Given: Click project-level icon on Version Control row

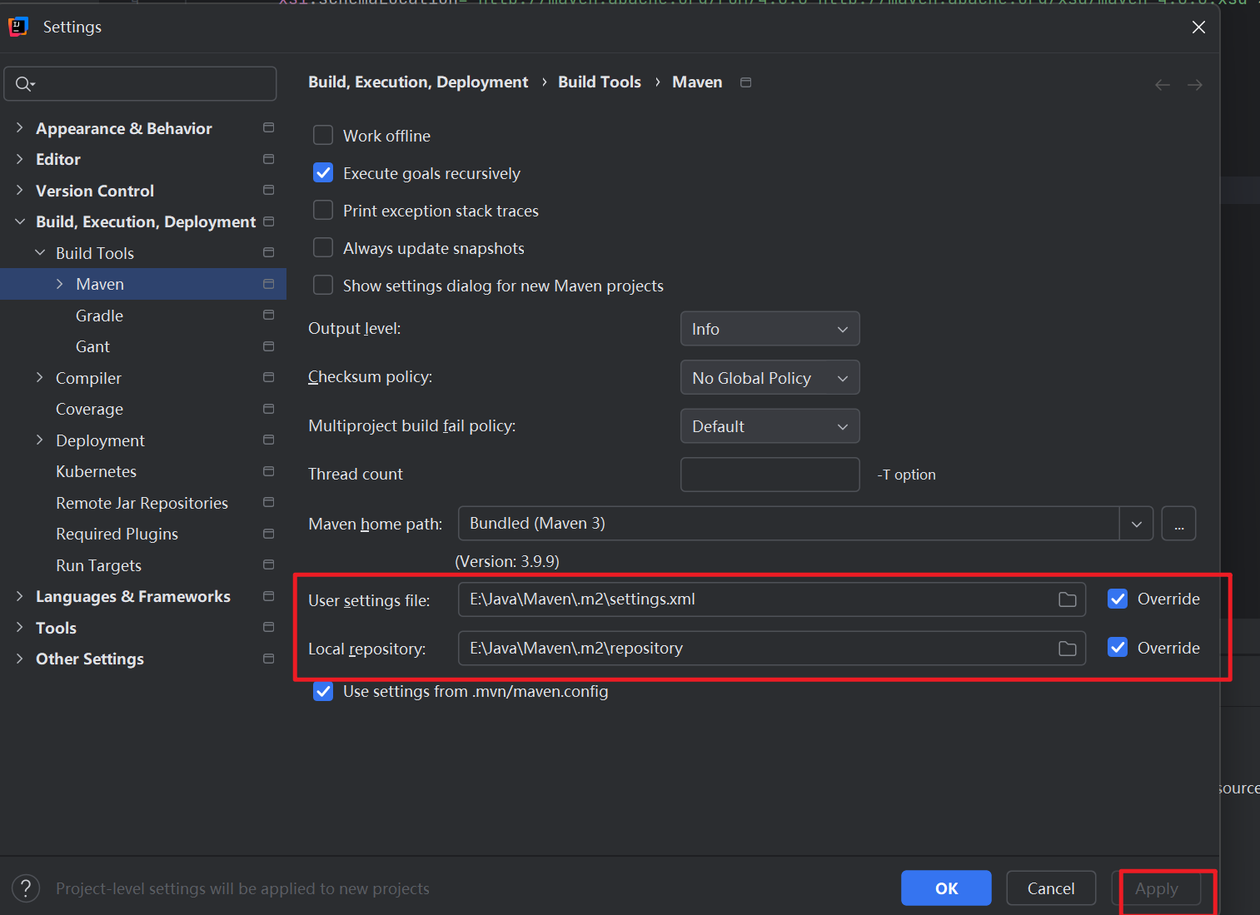Looking at the screenshot, I should tap(268, 190).
